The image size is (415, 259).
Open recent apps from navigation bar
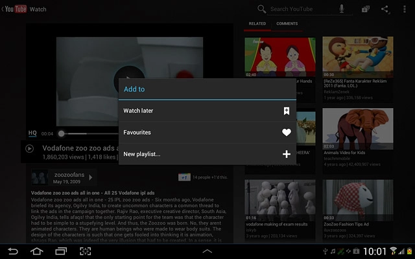(61, 251)
